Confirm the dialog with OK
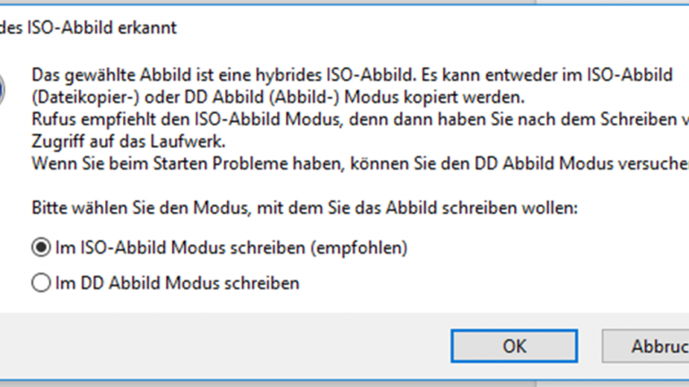The width and height of the screenshot is (689, 387). 514,346
